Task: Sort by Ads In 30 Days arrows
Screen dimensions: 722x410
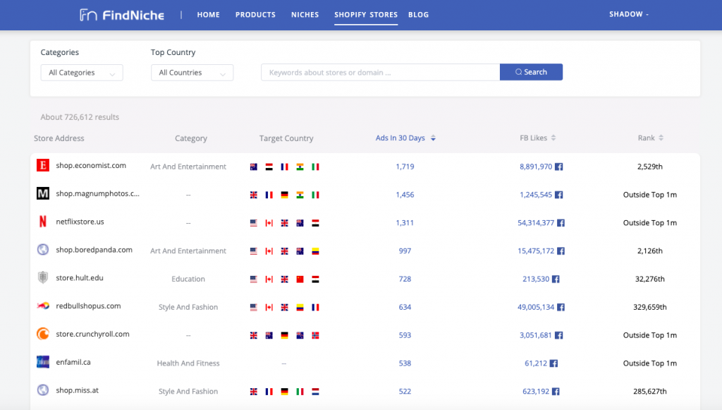Action: click(x=433, y=138)
